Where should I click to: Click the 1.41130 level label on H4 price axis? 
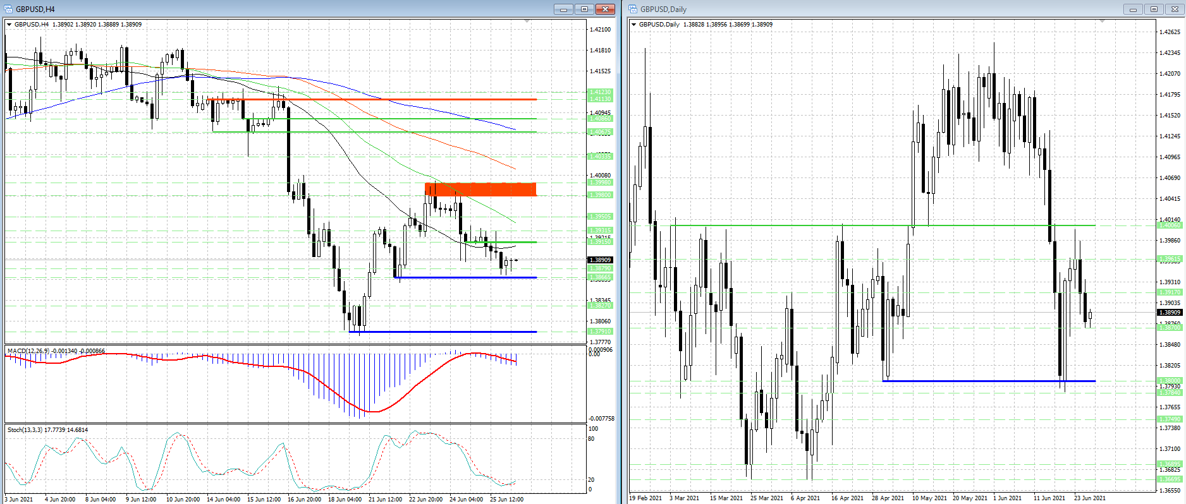[600, 99]
